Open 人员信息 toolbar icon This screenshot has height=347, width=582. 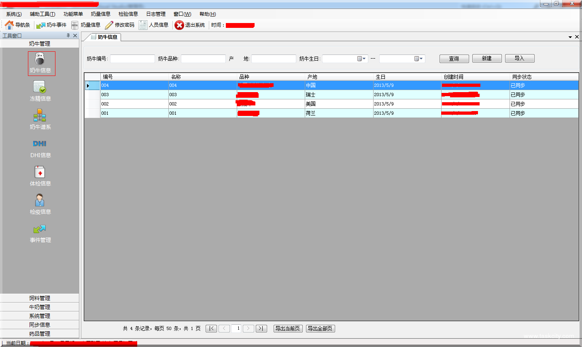tap(143, 25)
